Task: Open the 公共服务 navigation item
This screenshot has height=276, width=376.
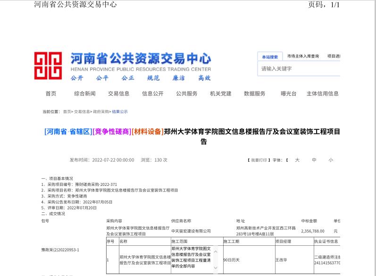Action: pyautogui.click(x=187, y=93)
